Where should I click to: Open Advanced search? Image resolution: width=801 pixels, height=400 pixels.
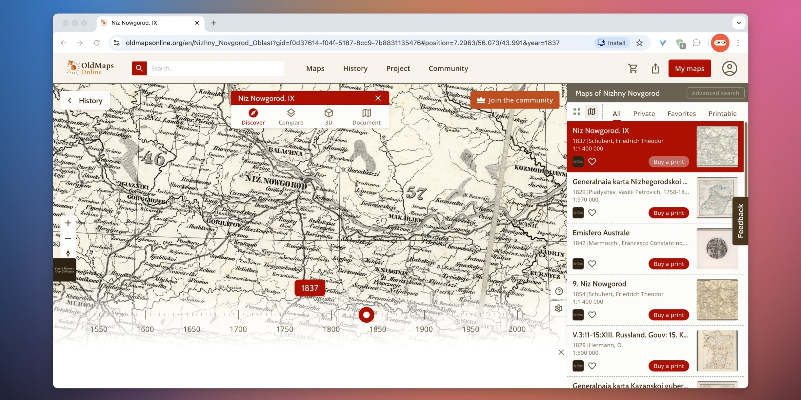715,93
